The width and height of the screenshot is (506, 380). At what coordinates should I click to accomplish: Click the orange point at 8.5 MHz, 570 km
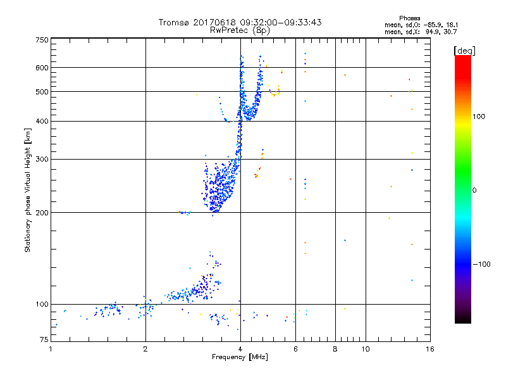(345, 75)
